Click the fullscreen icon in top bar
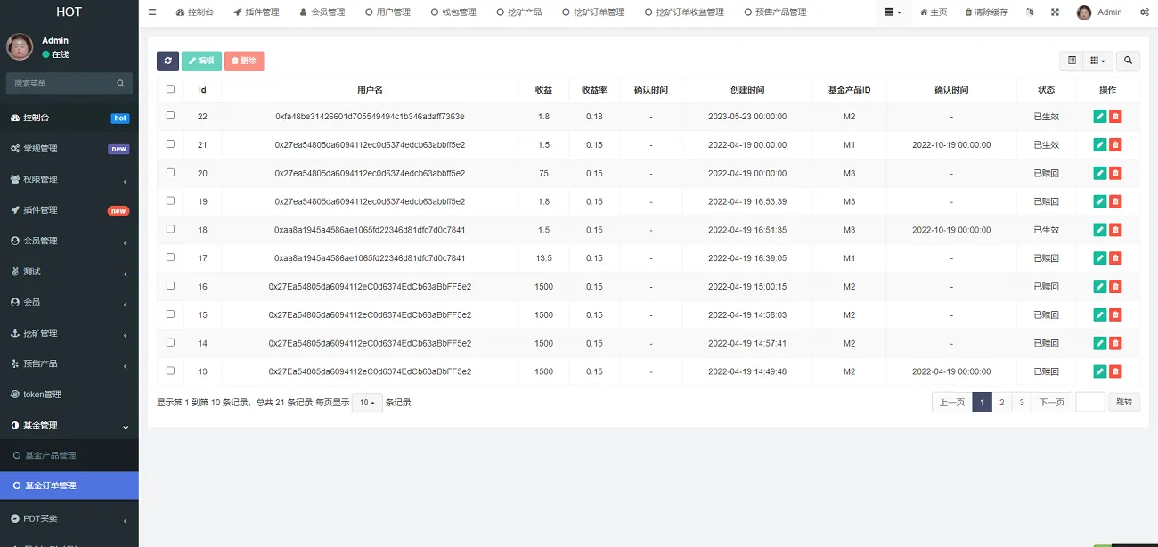1158x547 pixels. pyautogui.click(x=1053, y=12)
